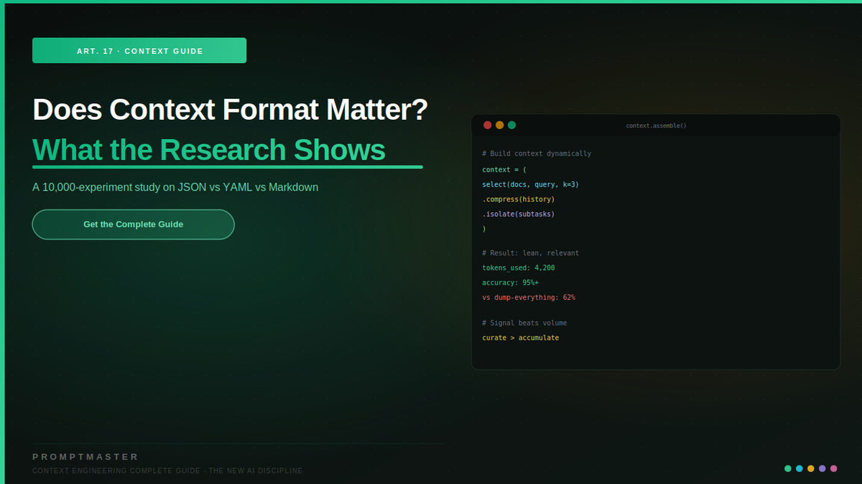Click the accuracy: 95%+ line

pos(511,283)
